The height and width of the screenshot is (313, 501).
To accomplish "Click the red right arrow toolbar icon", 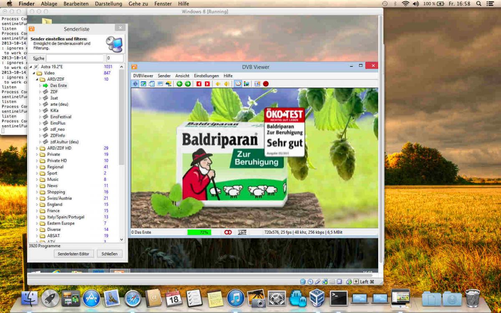I will click(207, 84).
